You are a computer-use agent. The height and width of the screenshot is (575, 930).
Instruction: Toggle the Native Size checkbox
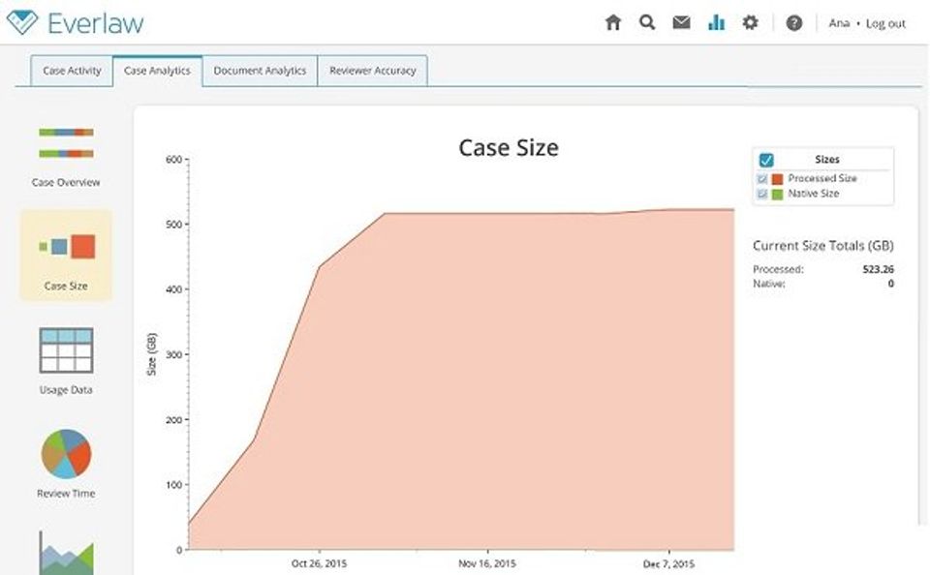[762, 194]
